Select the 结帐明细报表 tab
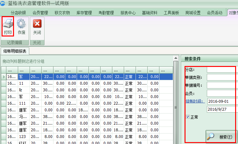 [x=15, y=51]
